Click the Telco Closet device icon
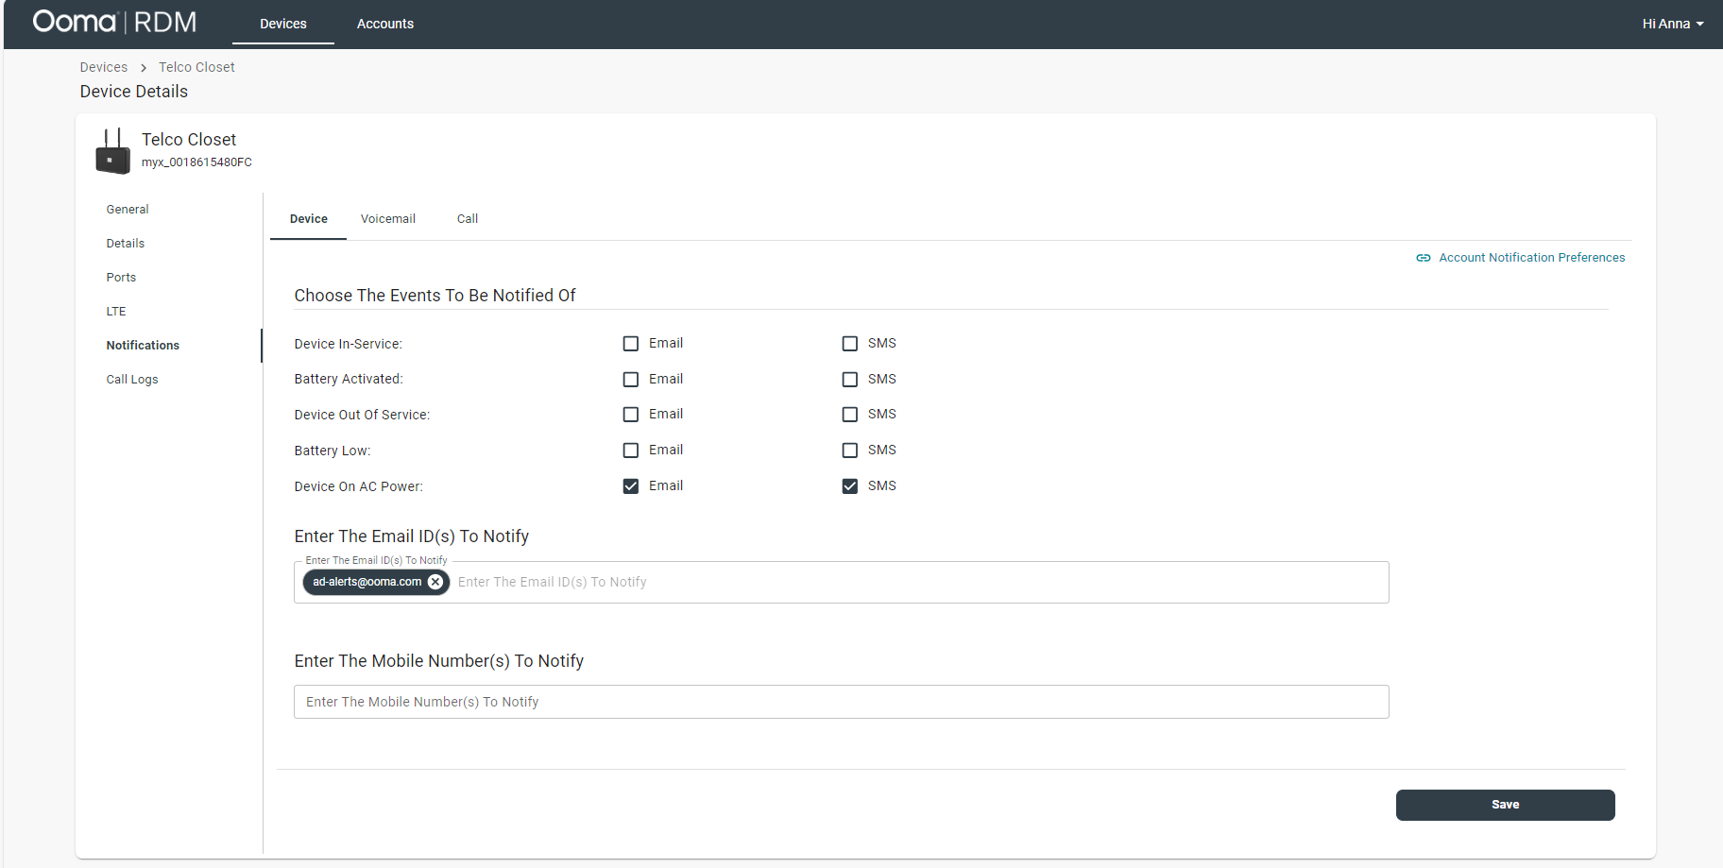The height and width of the screenshot is (868, 1723). 112,152
